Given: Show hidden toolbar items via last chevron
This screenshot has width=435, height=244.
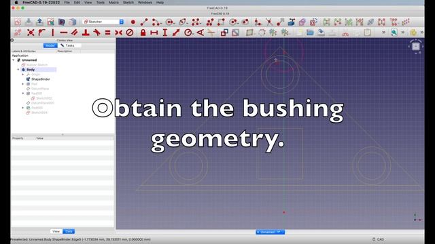Looking at the screenshot, I should tap(421, 33).
